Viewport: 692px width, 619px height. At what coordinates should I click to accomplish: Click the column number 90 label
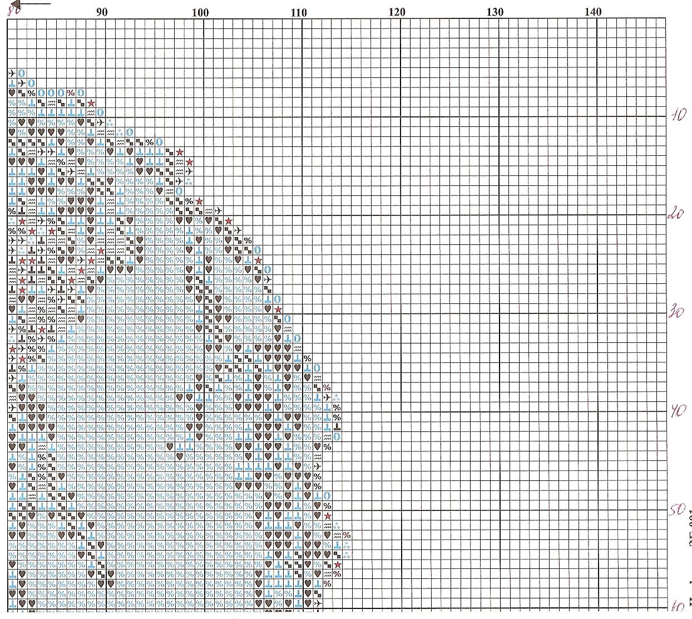tap(102, 12)
